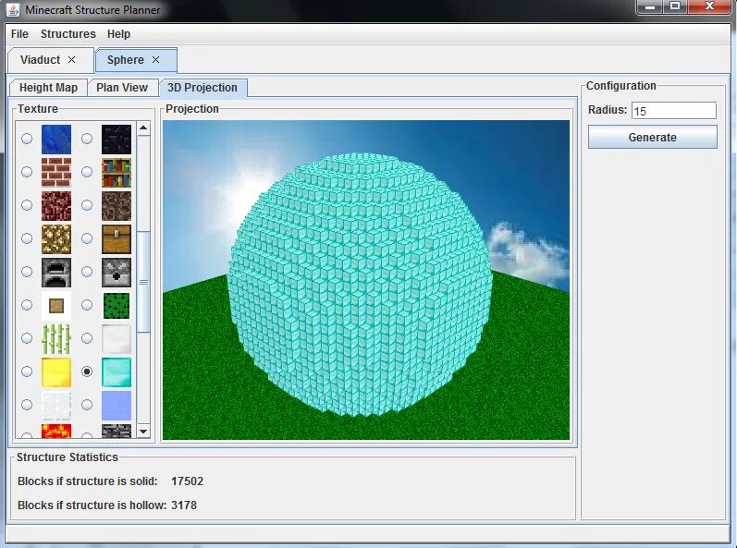Open the File menu
Screen dimensions: 737x548
19,34
